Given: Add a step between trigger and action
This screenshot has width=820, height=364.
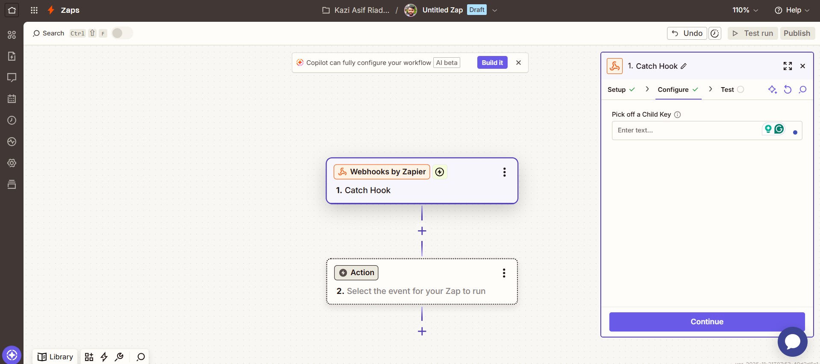Looking at the screenshot, I should click(x=422, y=231).
